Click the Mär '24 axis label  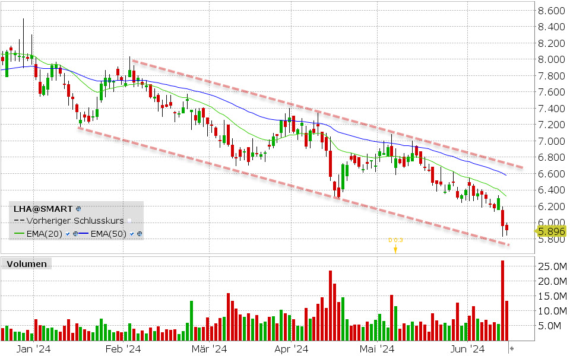(209, 349)
